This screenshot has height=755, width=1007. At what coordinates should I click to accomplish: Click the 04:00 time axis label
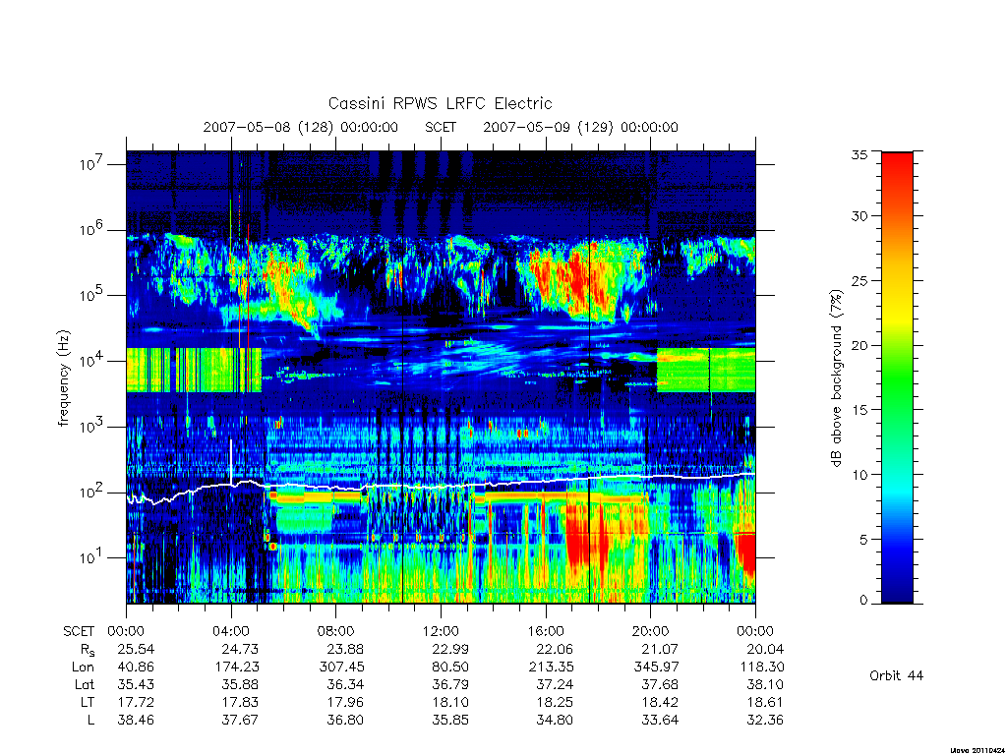pos(231,631)
